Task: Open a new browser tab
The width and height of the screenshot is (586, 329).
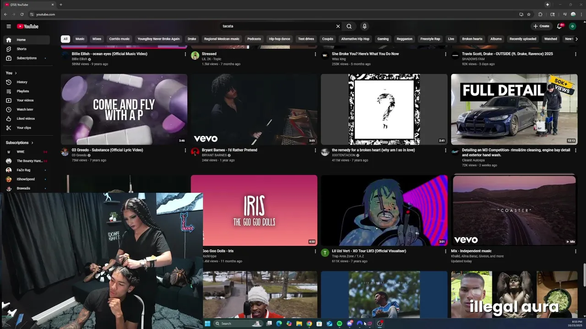Action: point(61,5)
